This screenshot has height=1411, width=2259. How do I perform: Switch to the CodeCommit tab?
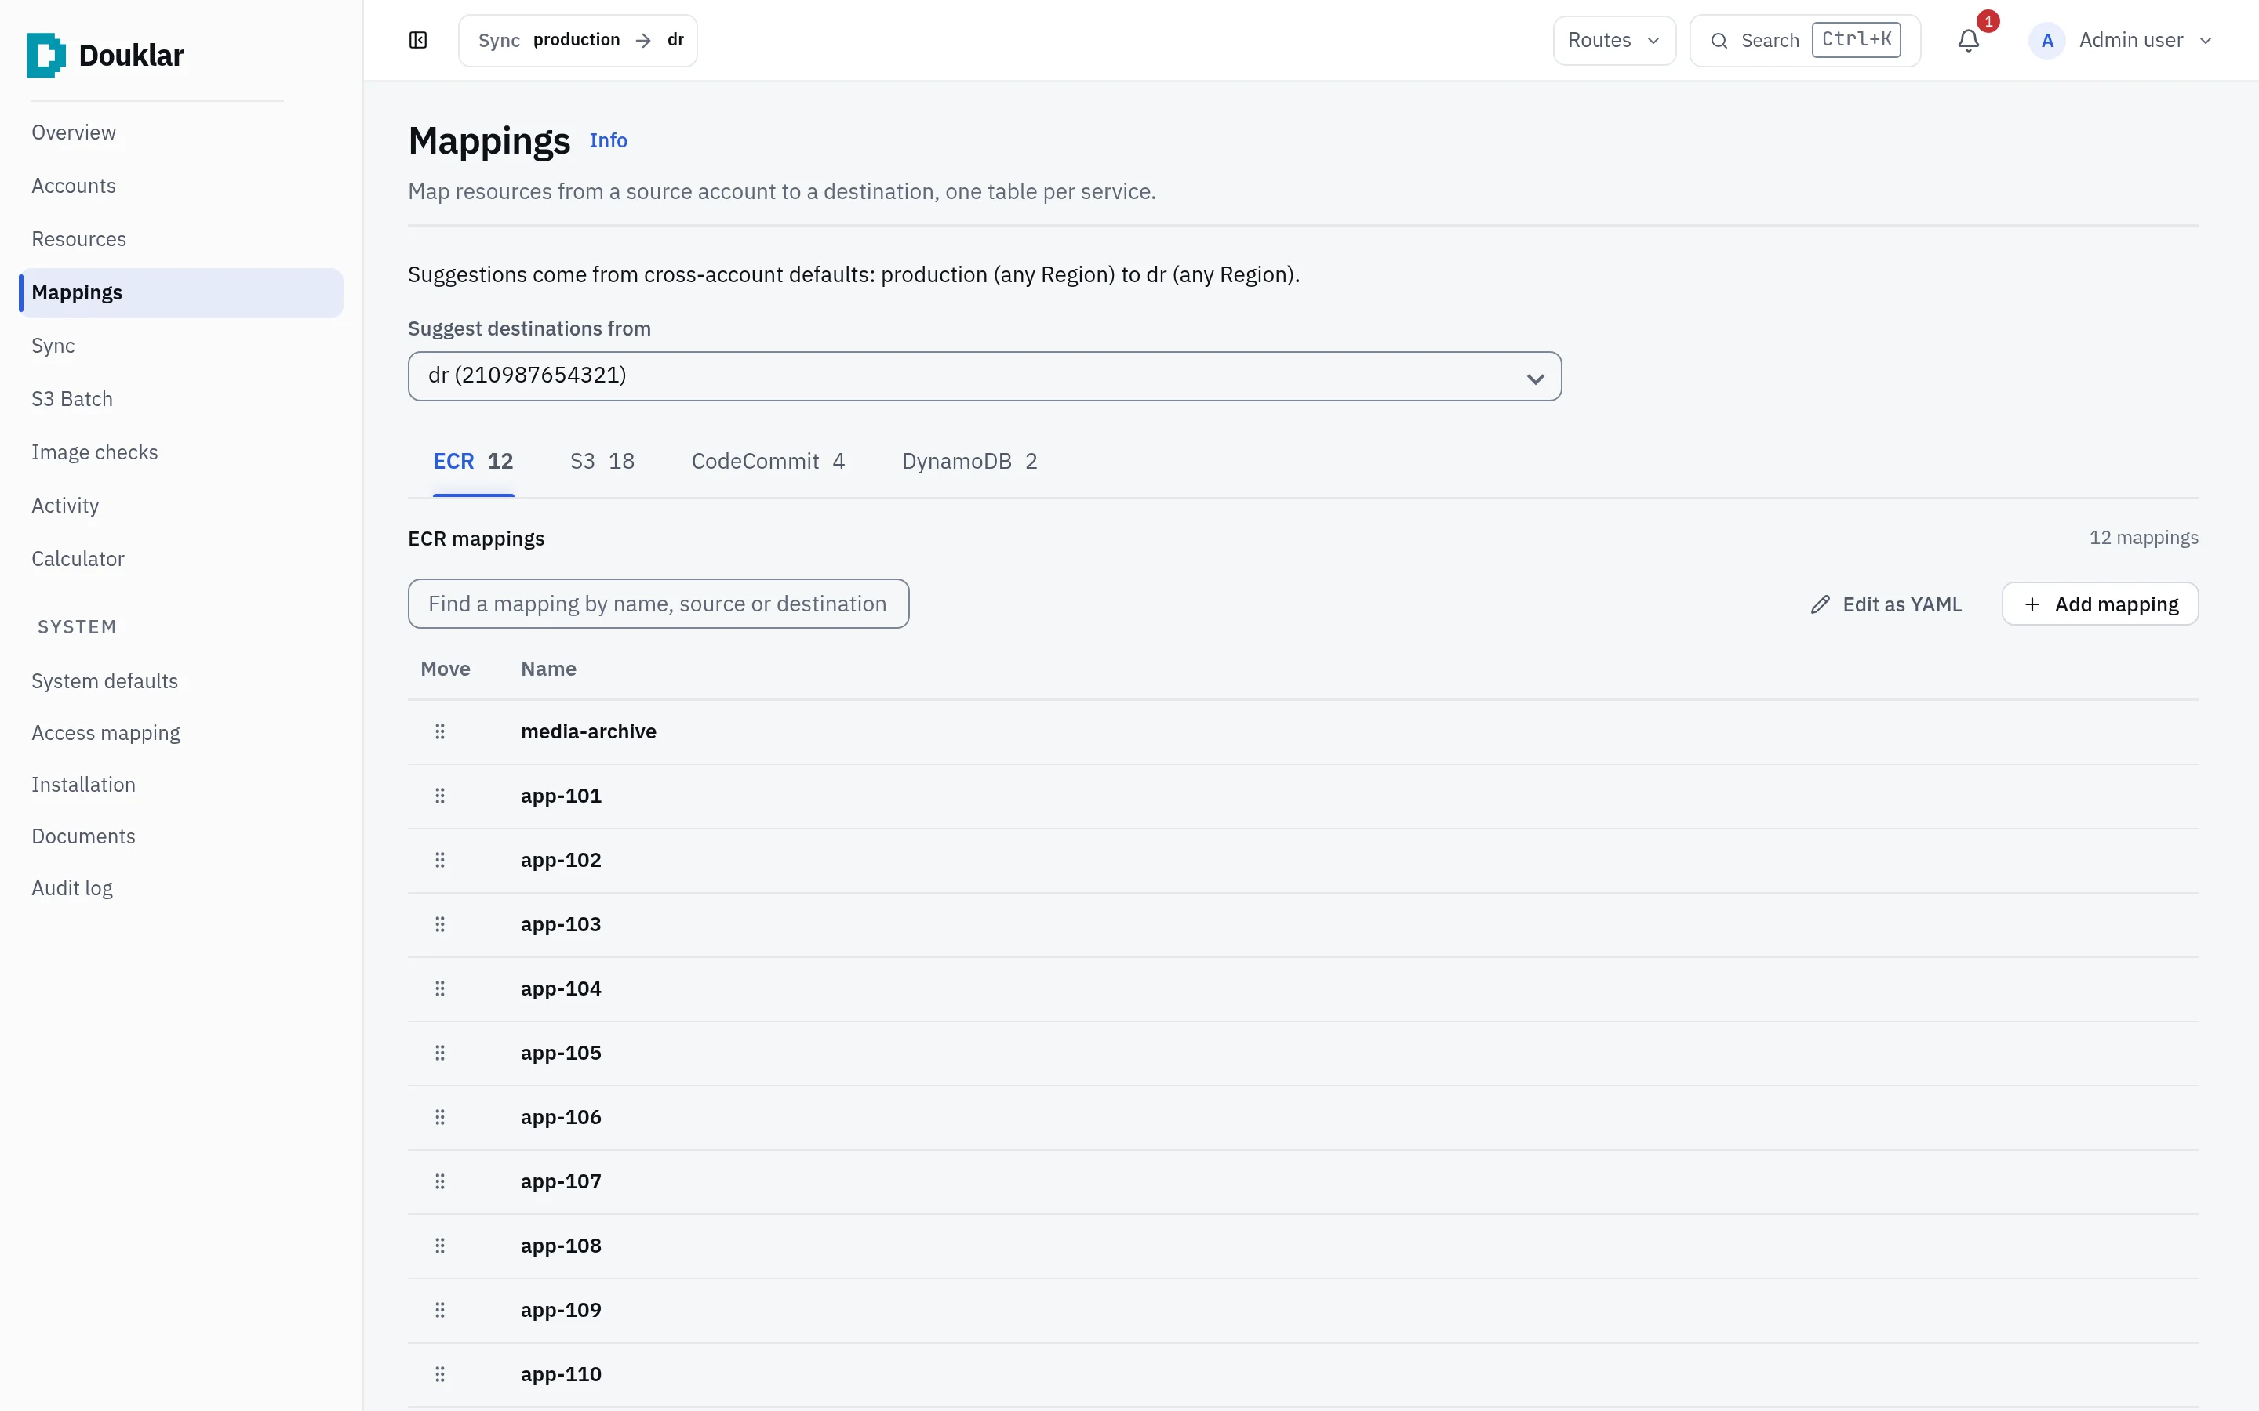767,462
